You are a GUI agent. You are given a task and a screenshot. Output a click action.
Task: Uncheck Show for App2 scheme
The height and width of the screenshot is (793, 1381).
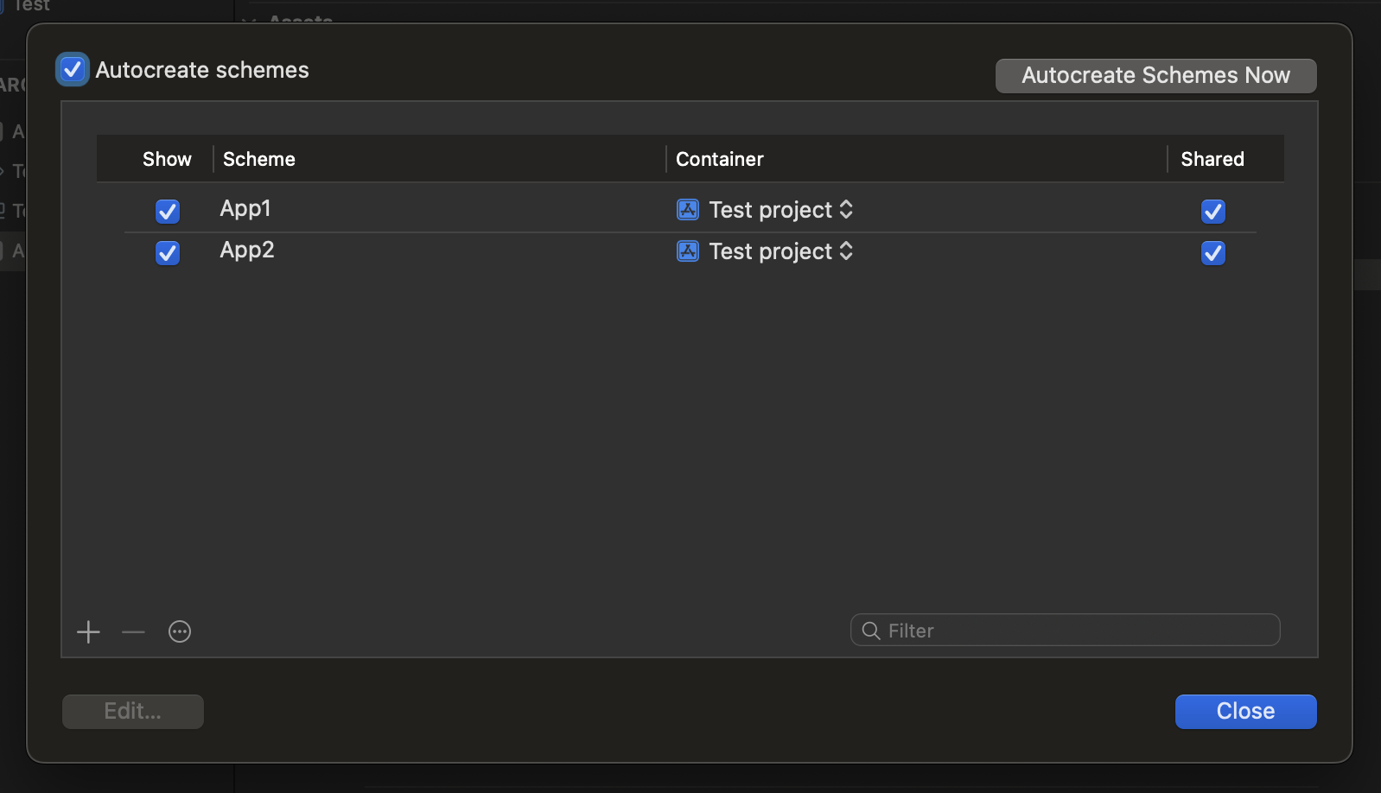[x=168, y=252]
